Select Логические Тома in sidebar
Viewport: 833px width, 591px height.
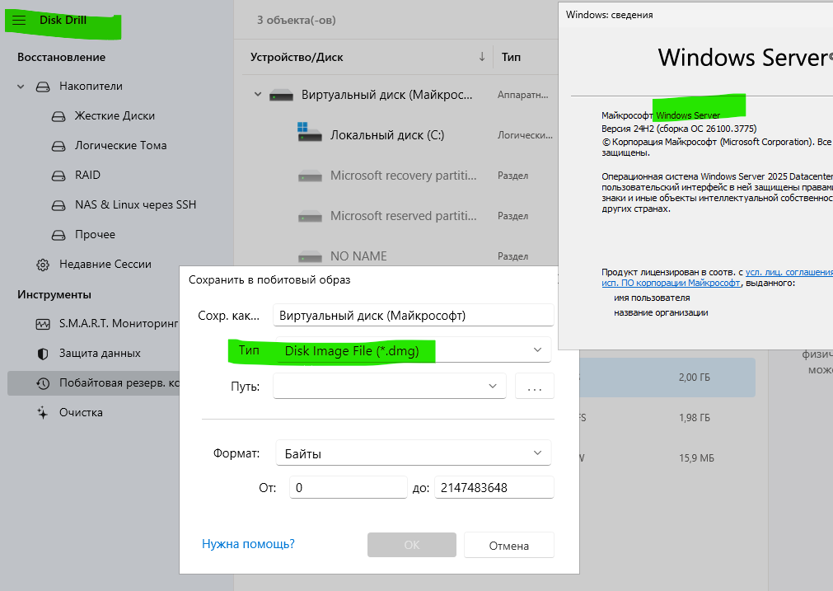[x=120, y=145]
